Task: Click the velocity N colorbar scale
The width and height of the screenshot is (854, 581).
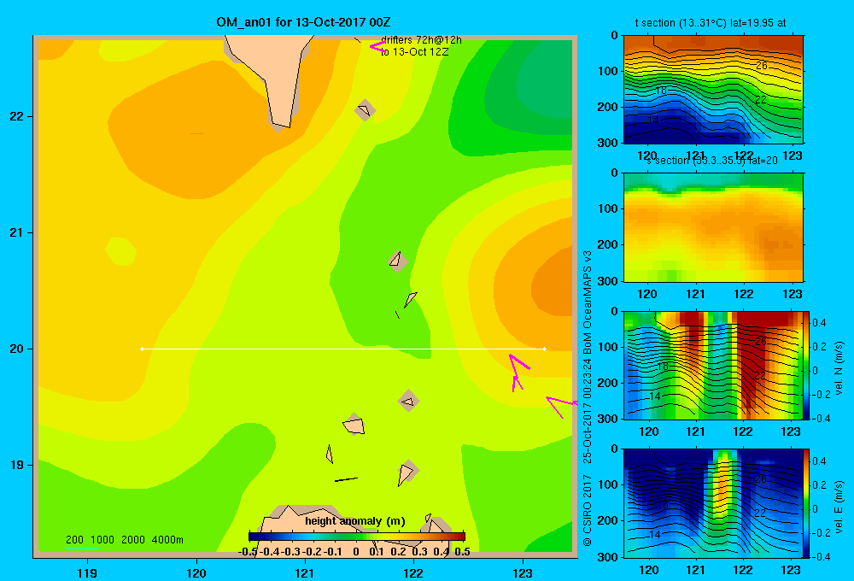Action: [x=807, y=365]
